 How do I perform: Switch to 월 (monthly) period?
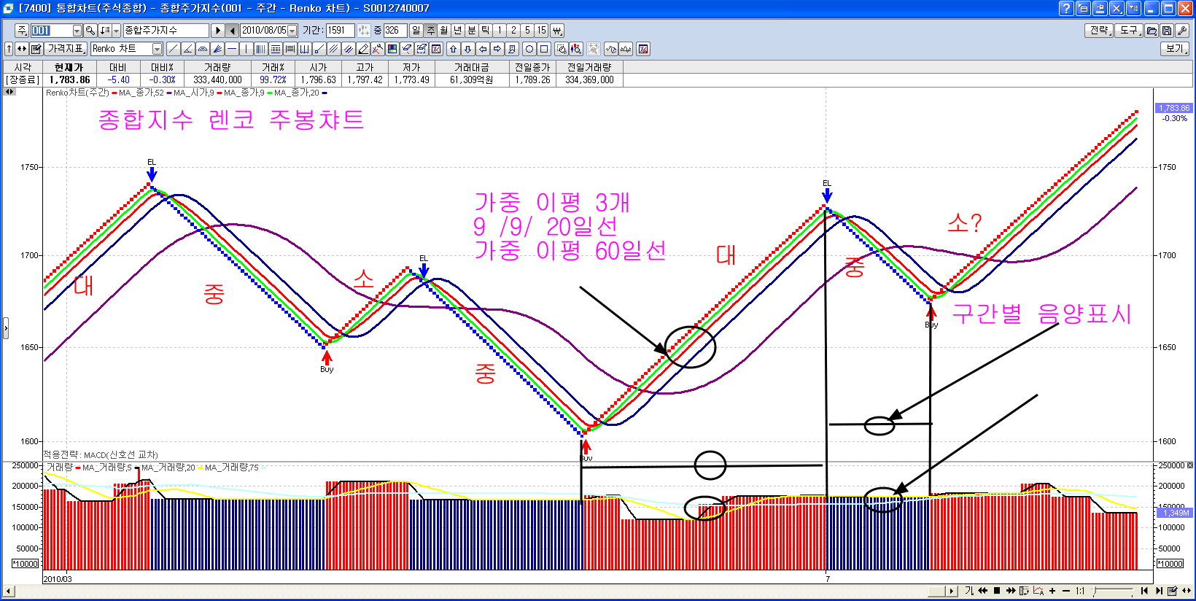point(443,31)
